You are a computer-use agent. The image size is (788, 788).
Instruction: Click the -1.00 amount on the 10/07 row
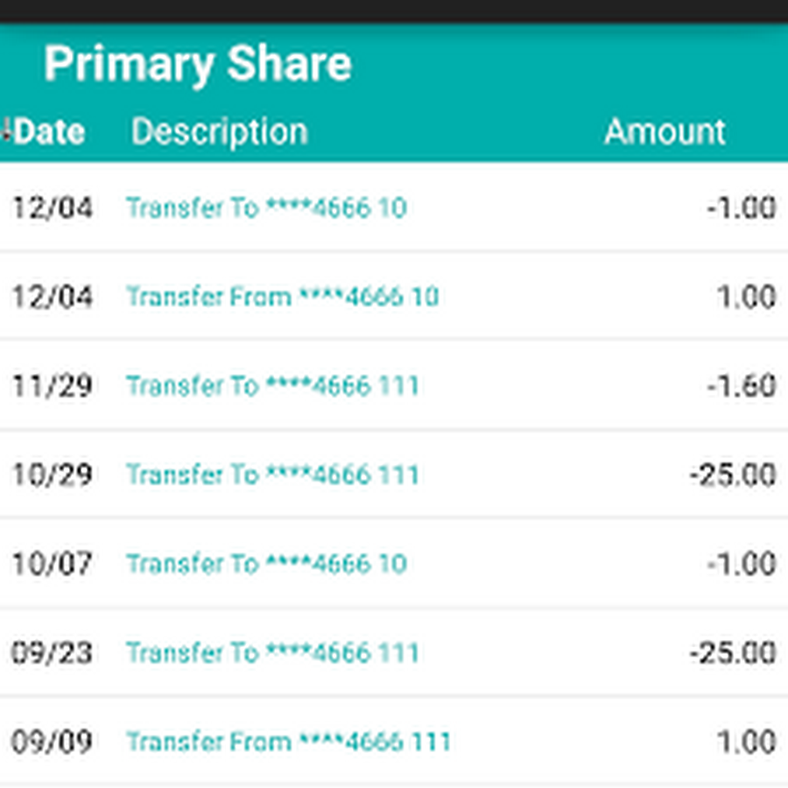point(741,564)
